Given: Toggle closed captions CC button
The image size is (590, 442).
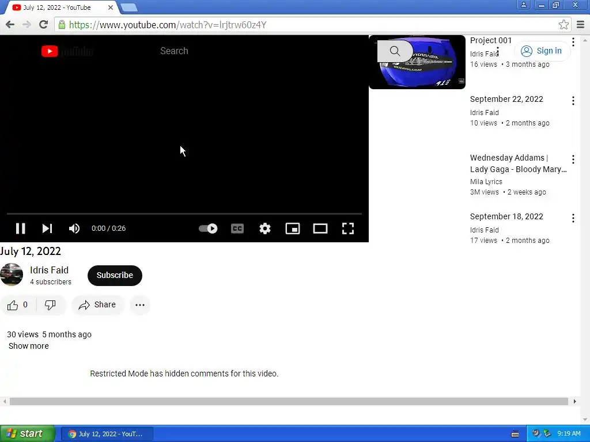Looking at the screenshot, I should click(237, 228).
